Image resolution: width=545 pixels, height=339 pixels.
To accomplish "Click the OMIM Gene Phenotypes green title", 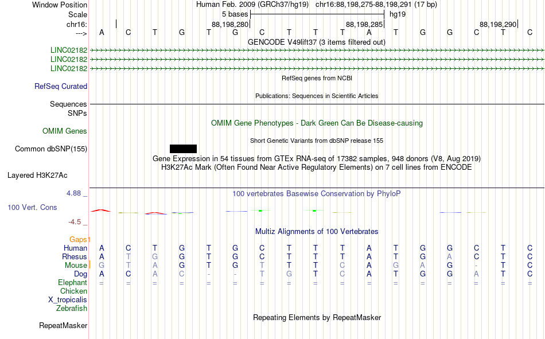I will (x=317, y=123).
